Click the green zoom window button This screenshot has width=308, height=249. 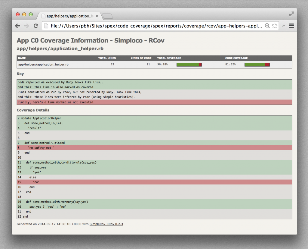tap(31, 14)
